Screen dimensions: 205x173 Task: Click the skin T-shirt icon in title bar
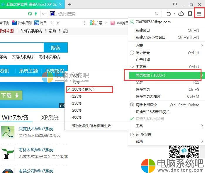point(175,5)
